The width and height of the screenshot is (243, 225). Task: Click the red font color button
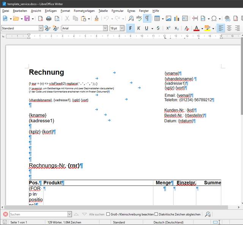(196, 28)
